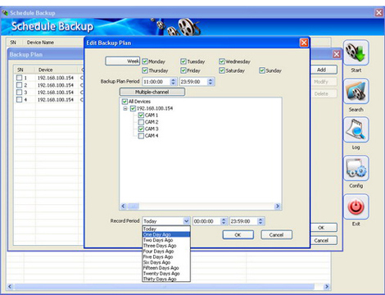Increase the Backup Plan Period start time
Image resolution: width=385 pixels, height=295 pixels.
(x=173, y=79)
